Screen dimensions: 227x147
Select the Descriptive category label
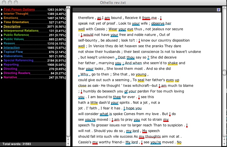pyautogui.click(x=12, y=27)
